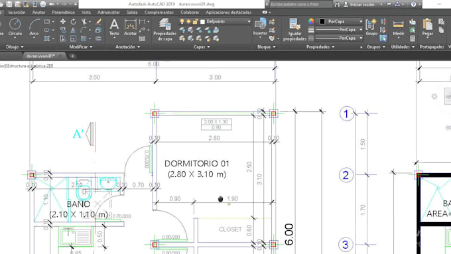The height and width of the screenshot is (254, 451).
Task: Toggle the lock icon for Defpoints layer
Action: (195, 22)
